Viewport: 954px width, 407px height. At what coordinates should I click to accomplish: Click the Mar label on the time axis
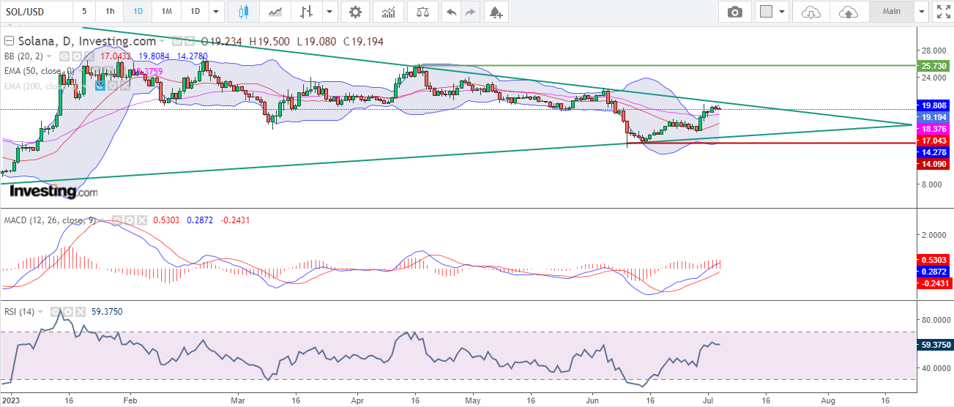coord(238,400)
